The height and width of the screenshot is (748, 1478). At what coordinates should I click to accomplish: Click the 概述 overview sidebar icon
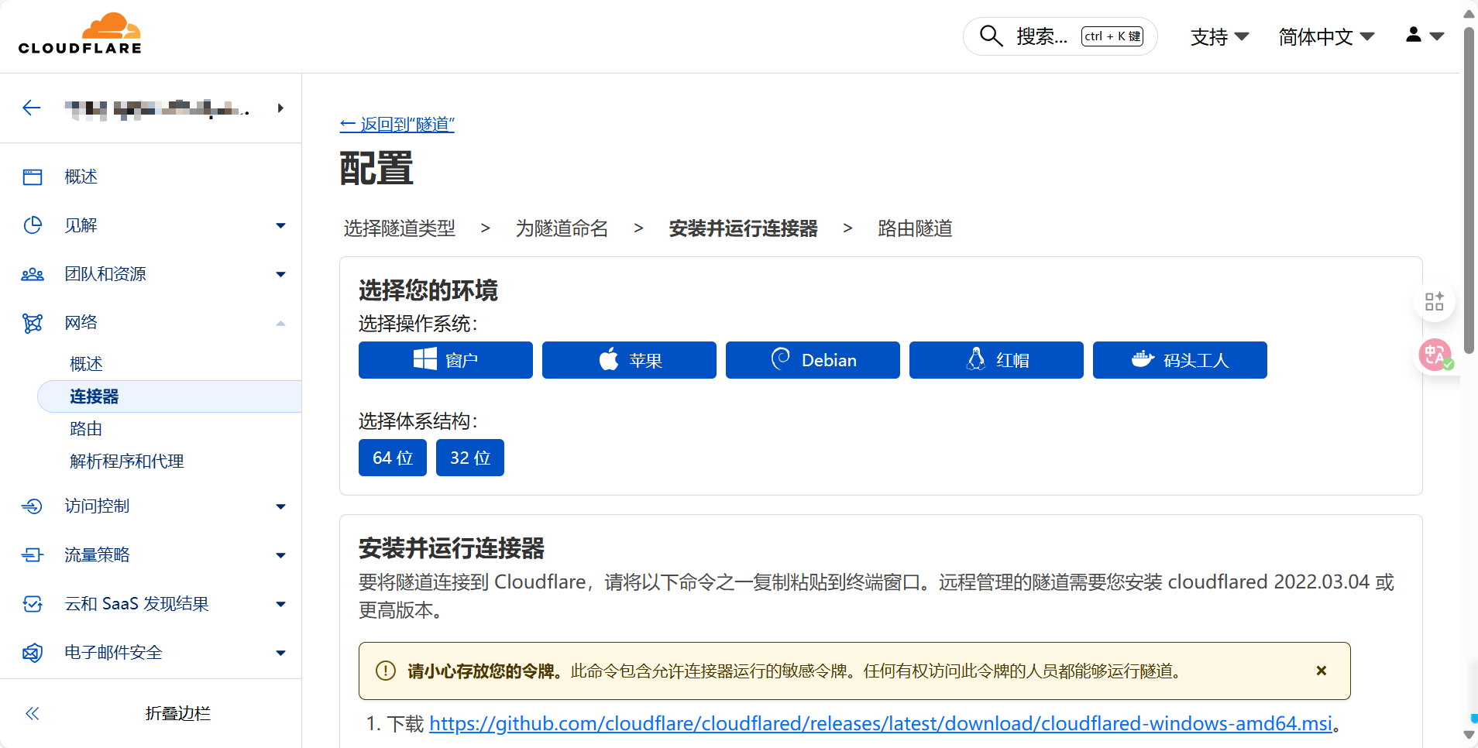pos(33,177)
